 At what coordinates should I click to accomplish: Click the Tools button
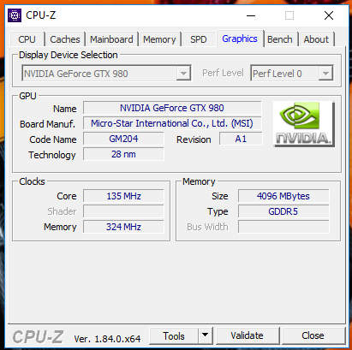(x=174, y=335)
